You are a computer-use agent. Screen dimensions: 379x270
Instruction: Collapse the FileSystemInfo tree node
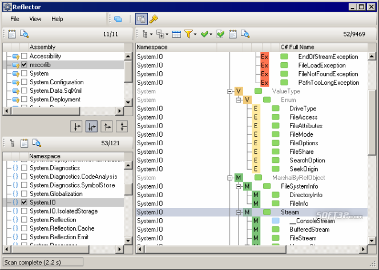tap(239, 186)
